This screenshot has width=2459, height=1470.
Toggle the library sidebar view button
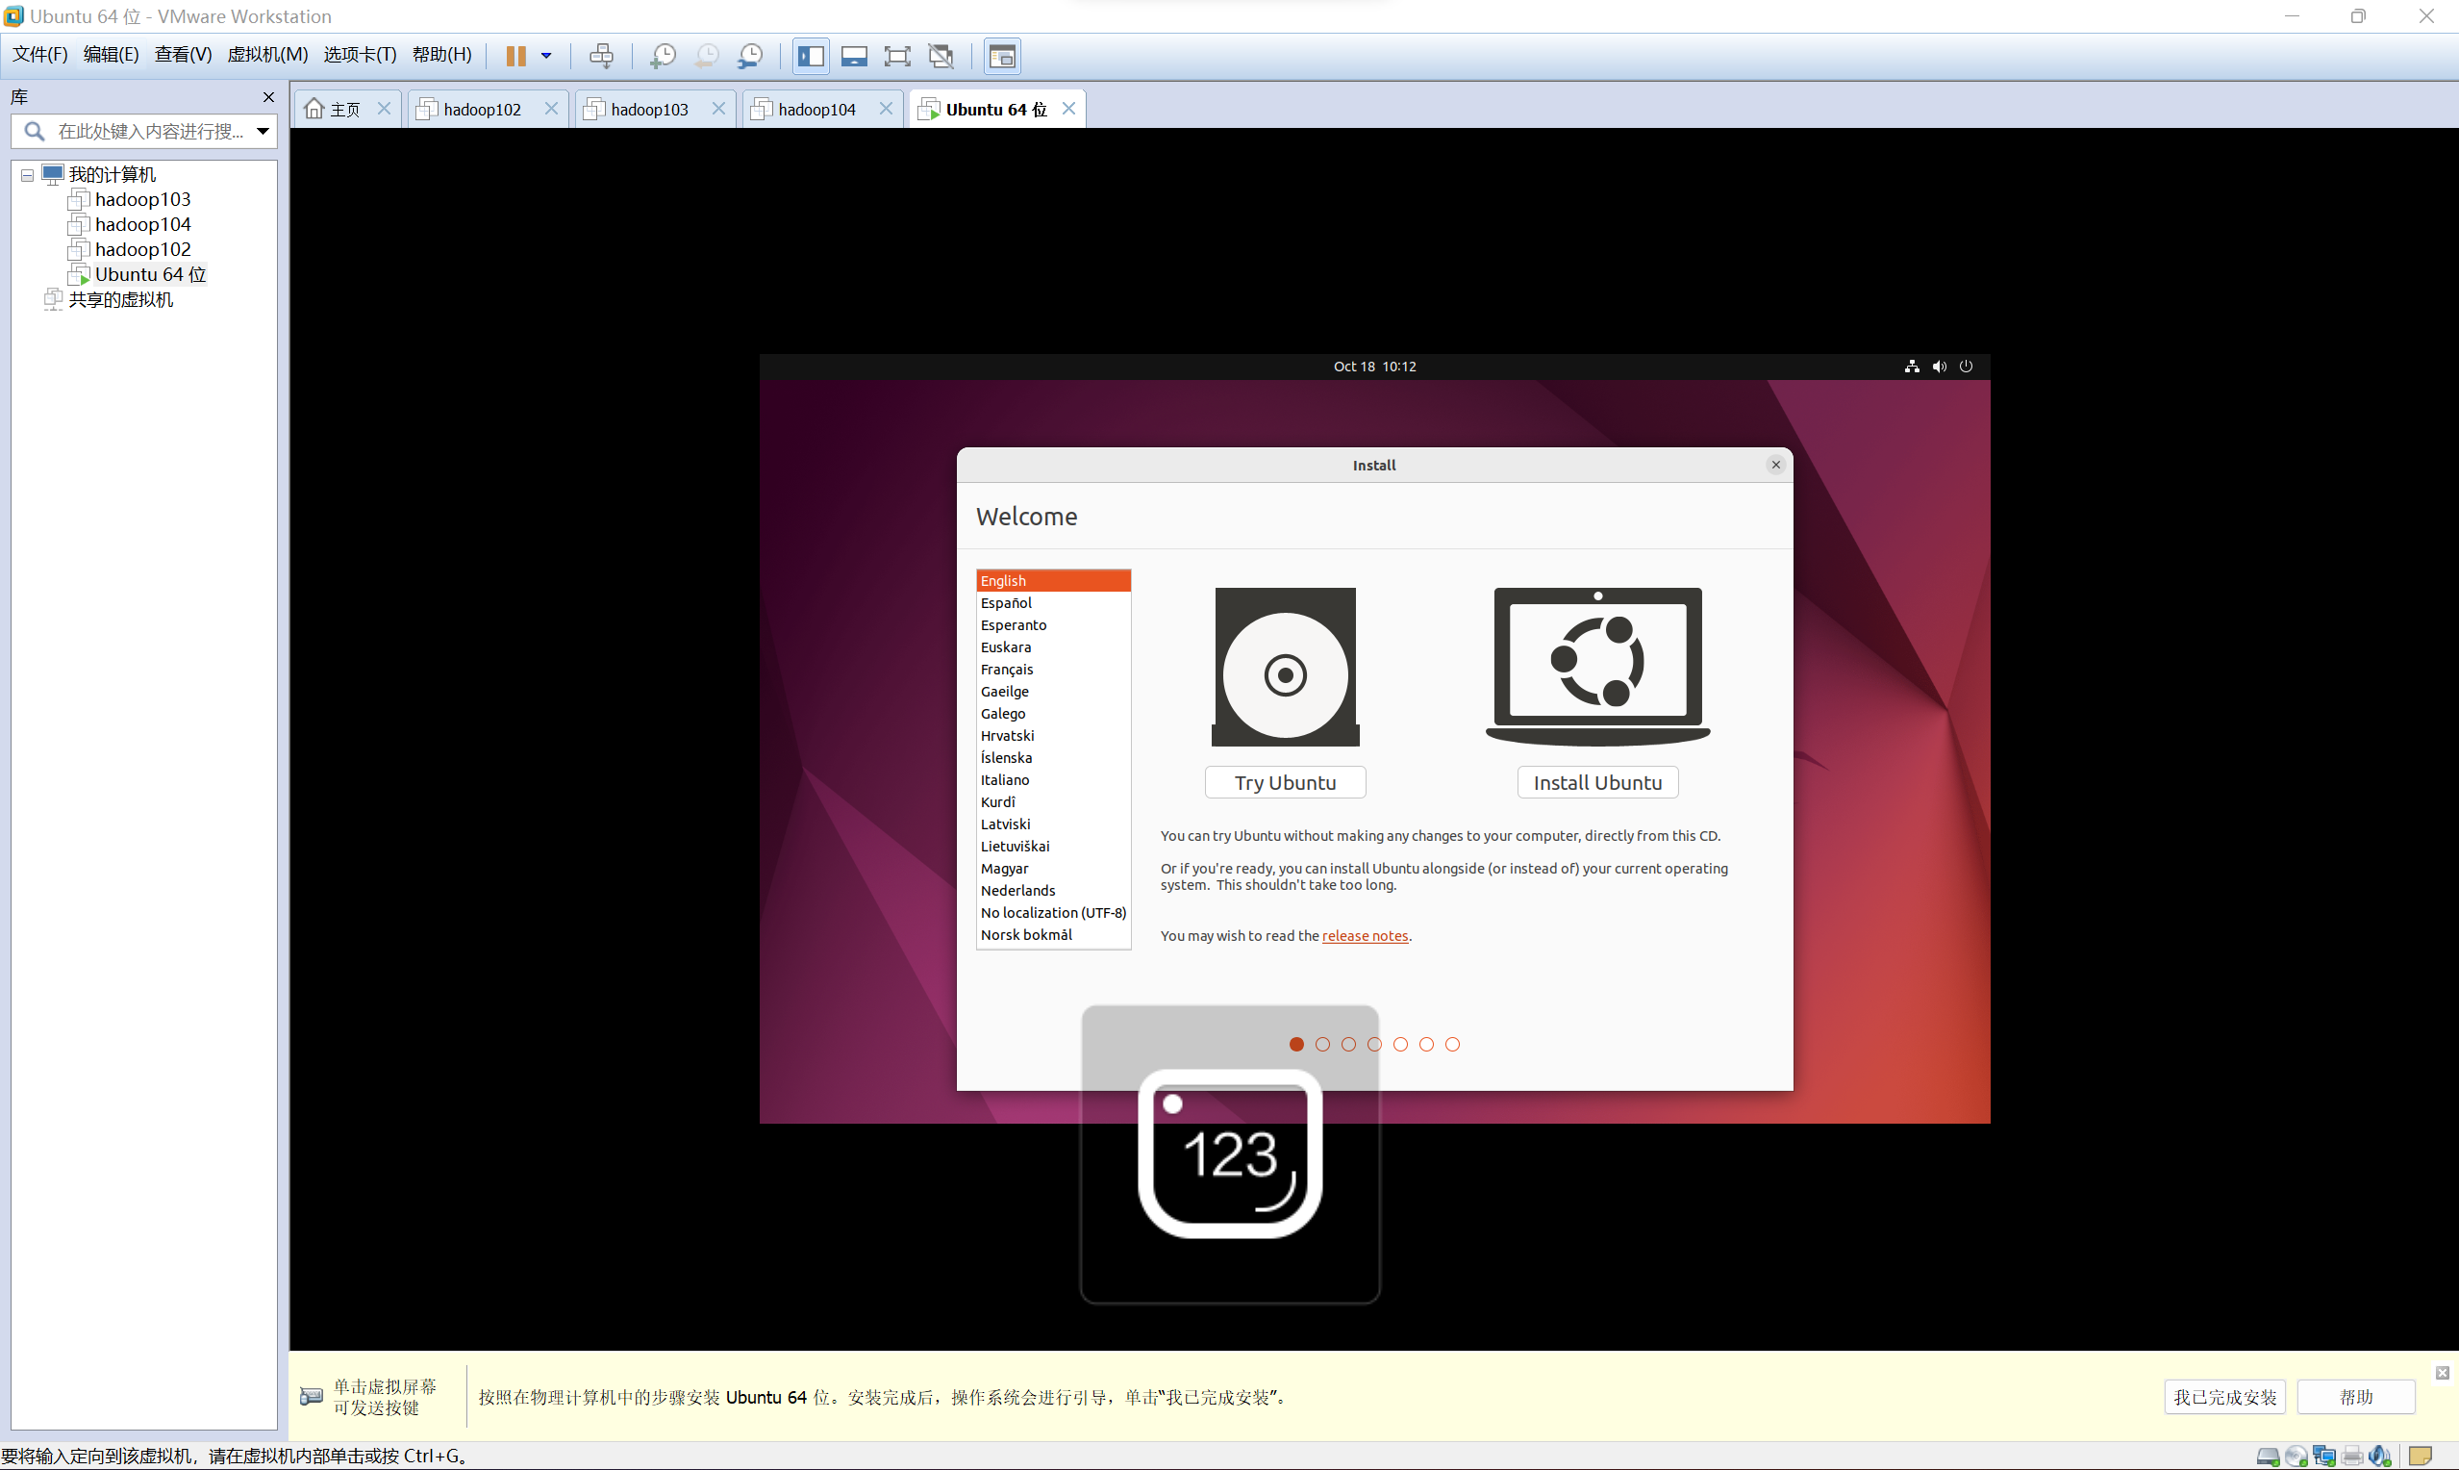[811, 56]
